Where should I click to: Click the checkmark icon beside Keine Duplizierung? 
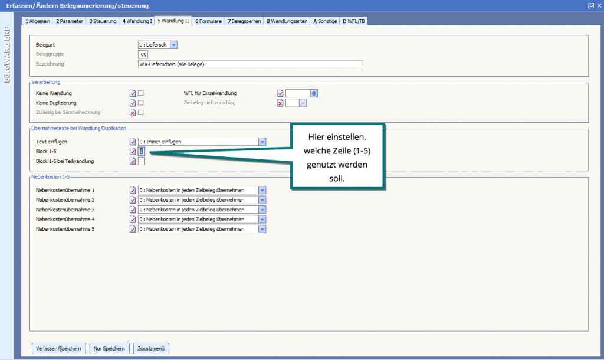click(133, 103)
